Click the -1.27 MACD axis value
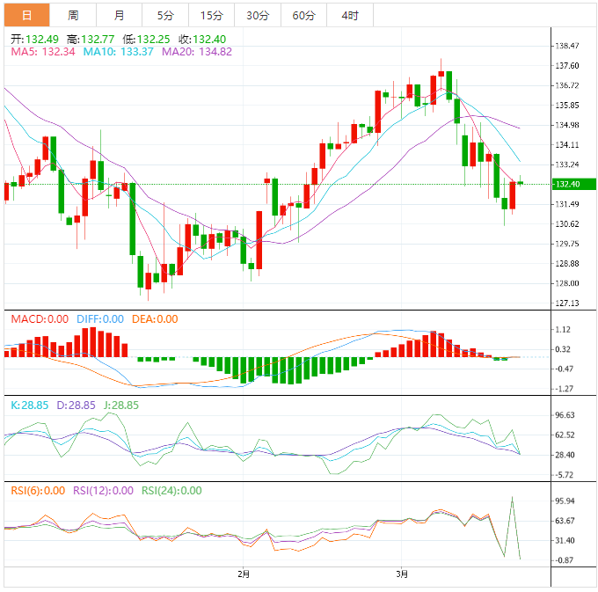This screenshot has width=598, height=592. tap(564, 389)
